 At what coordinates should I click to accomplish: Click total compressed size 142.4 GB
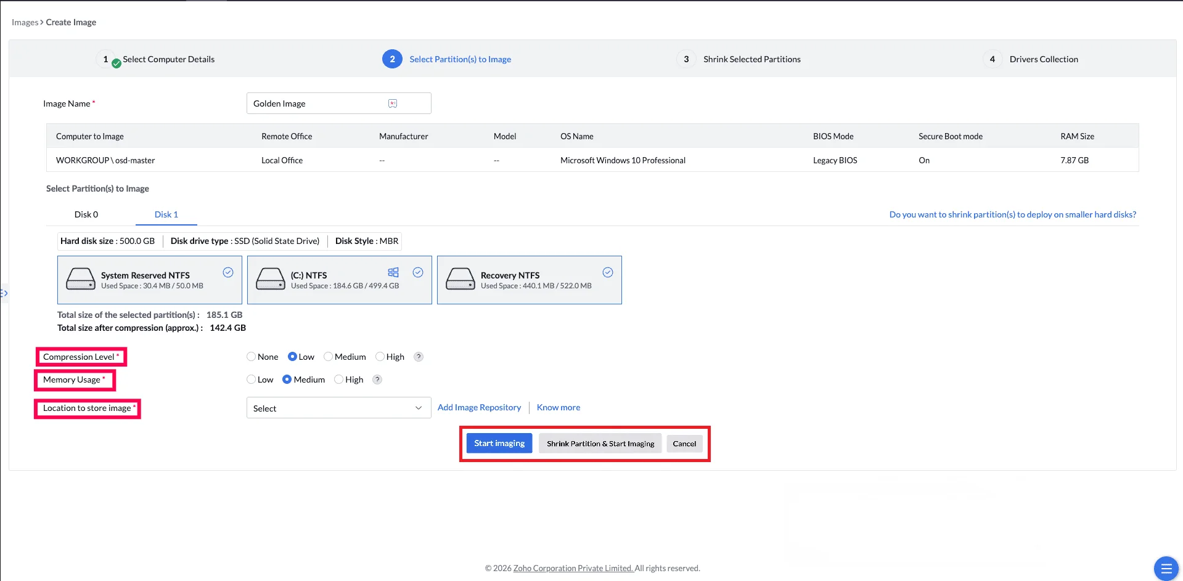coord(227,328)
